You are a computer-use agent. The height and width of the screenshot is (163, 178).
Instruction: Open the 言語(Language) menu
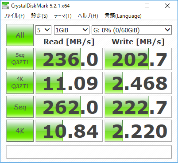(x=123, y=16)
